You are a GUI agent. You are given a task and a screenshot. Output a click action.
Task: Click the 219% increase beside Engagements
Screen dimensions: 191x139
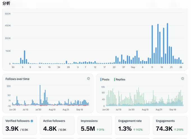179,130
